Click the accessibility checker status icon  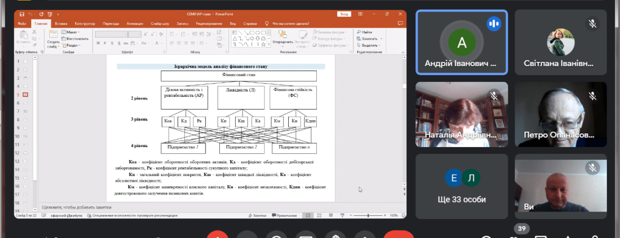[90, 215]
